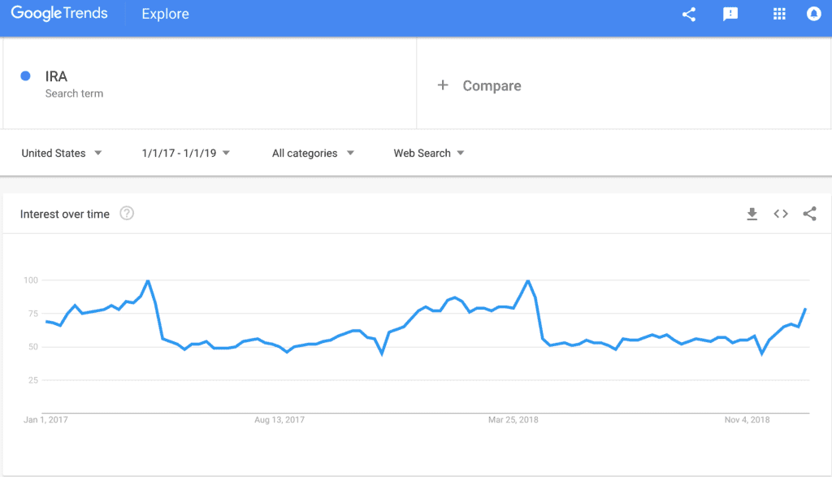Click the plus icon beside Compare

point(443,85)
